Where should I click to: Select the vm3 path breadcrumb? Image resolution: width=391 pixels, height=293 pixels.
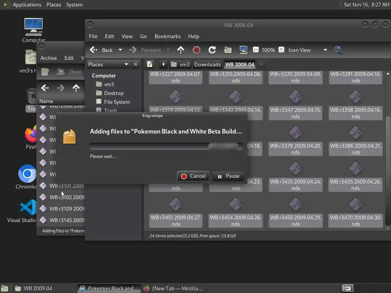click(180, 64)
